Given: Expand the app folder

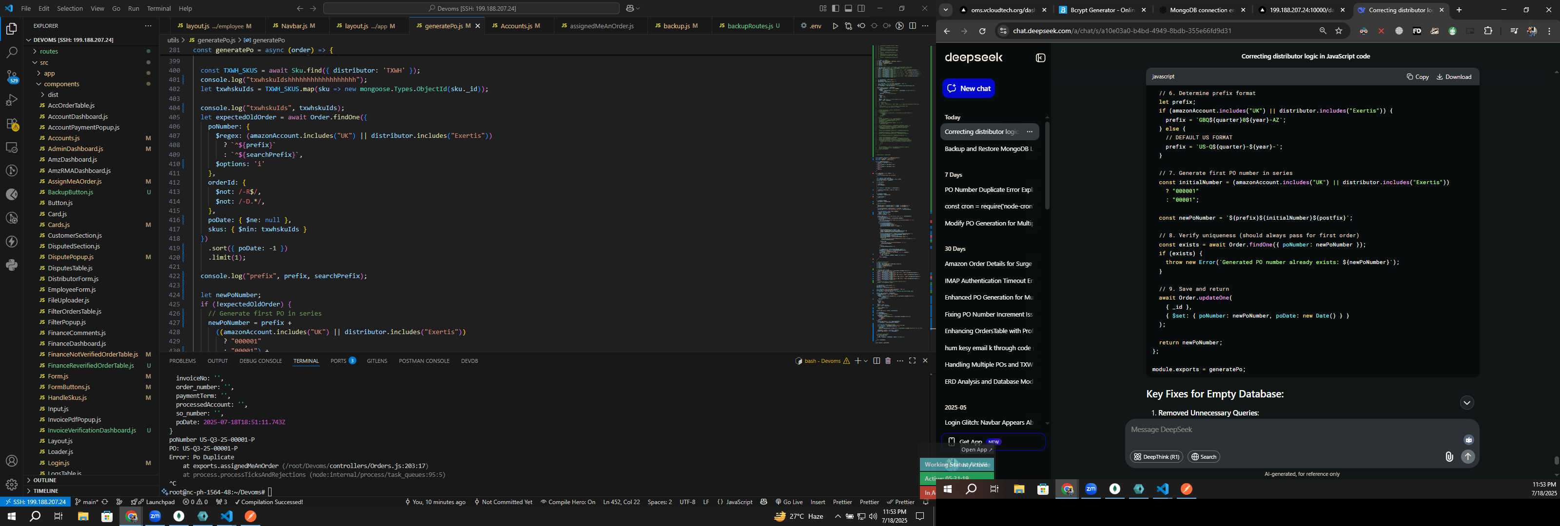Looking at the screenshot, I should [x=50, y=73].
